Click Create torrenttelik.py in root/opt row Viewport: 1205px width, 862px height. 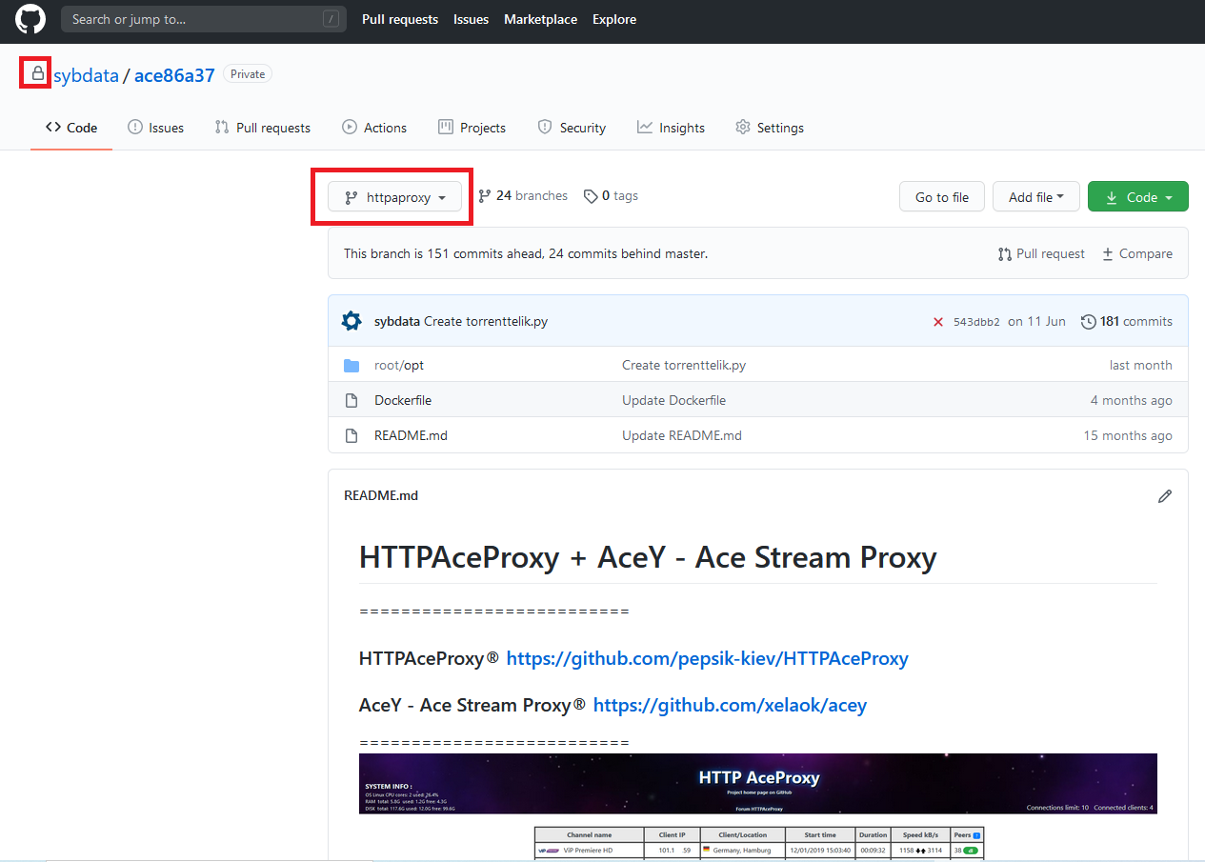tap(684, 365)
